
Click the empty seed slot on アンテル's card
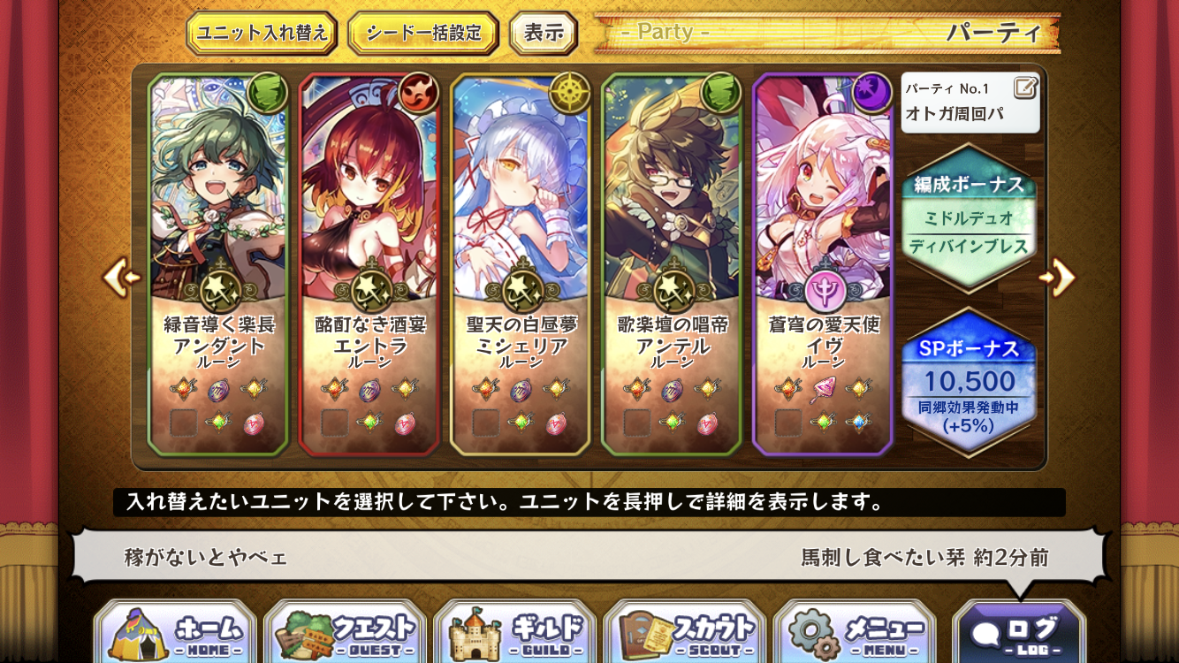637,423
